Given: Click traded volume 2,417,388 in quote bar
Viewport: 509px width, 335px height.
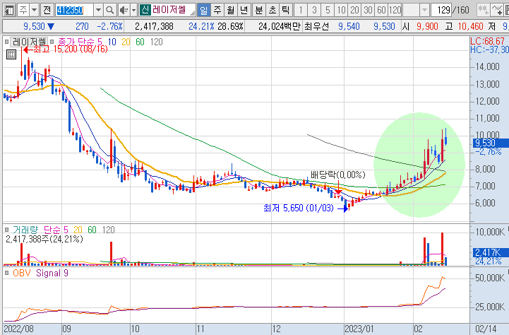Looking at the screenshot, I should 154,26.
